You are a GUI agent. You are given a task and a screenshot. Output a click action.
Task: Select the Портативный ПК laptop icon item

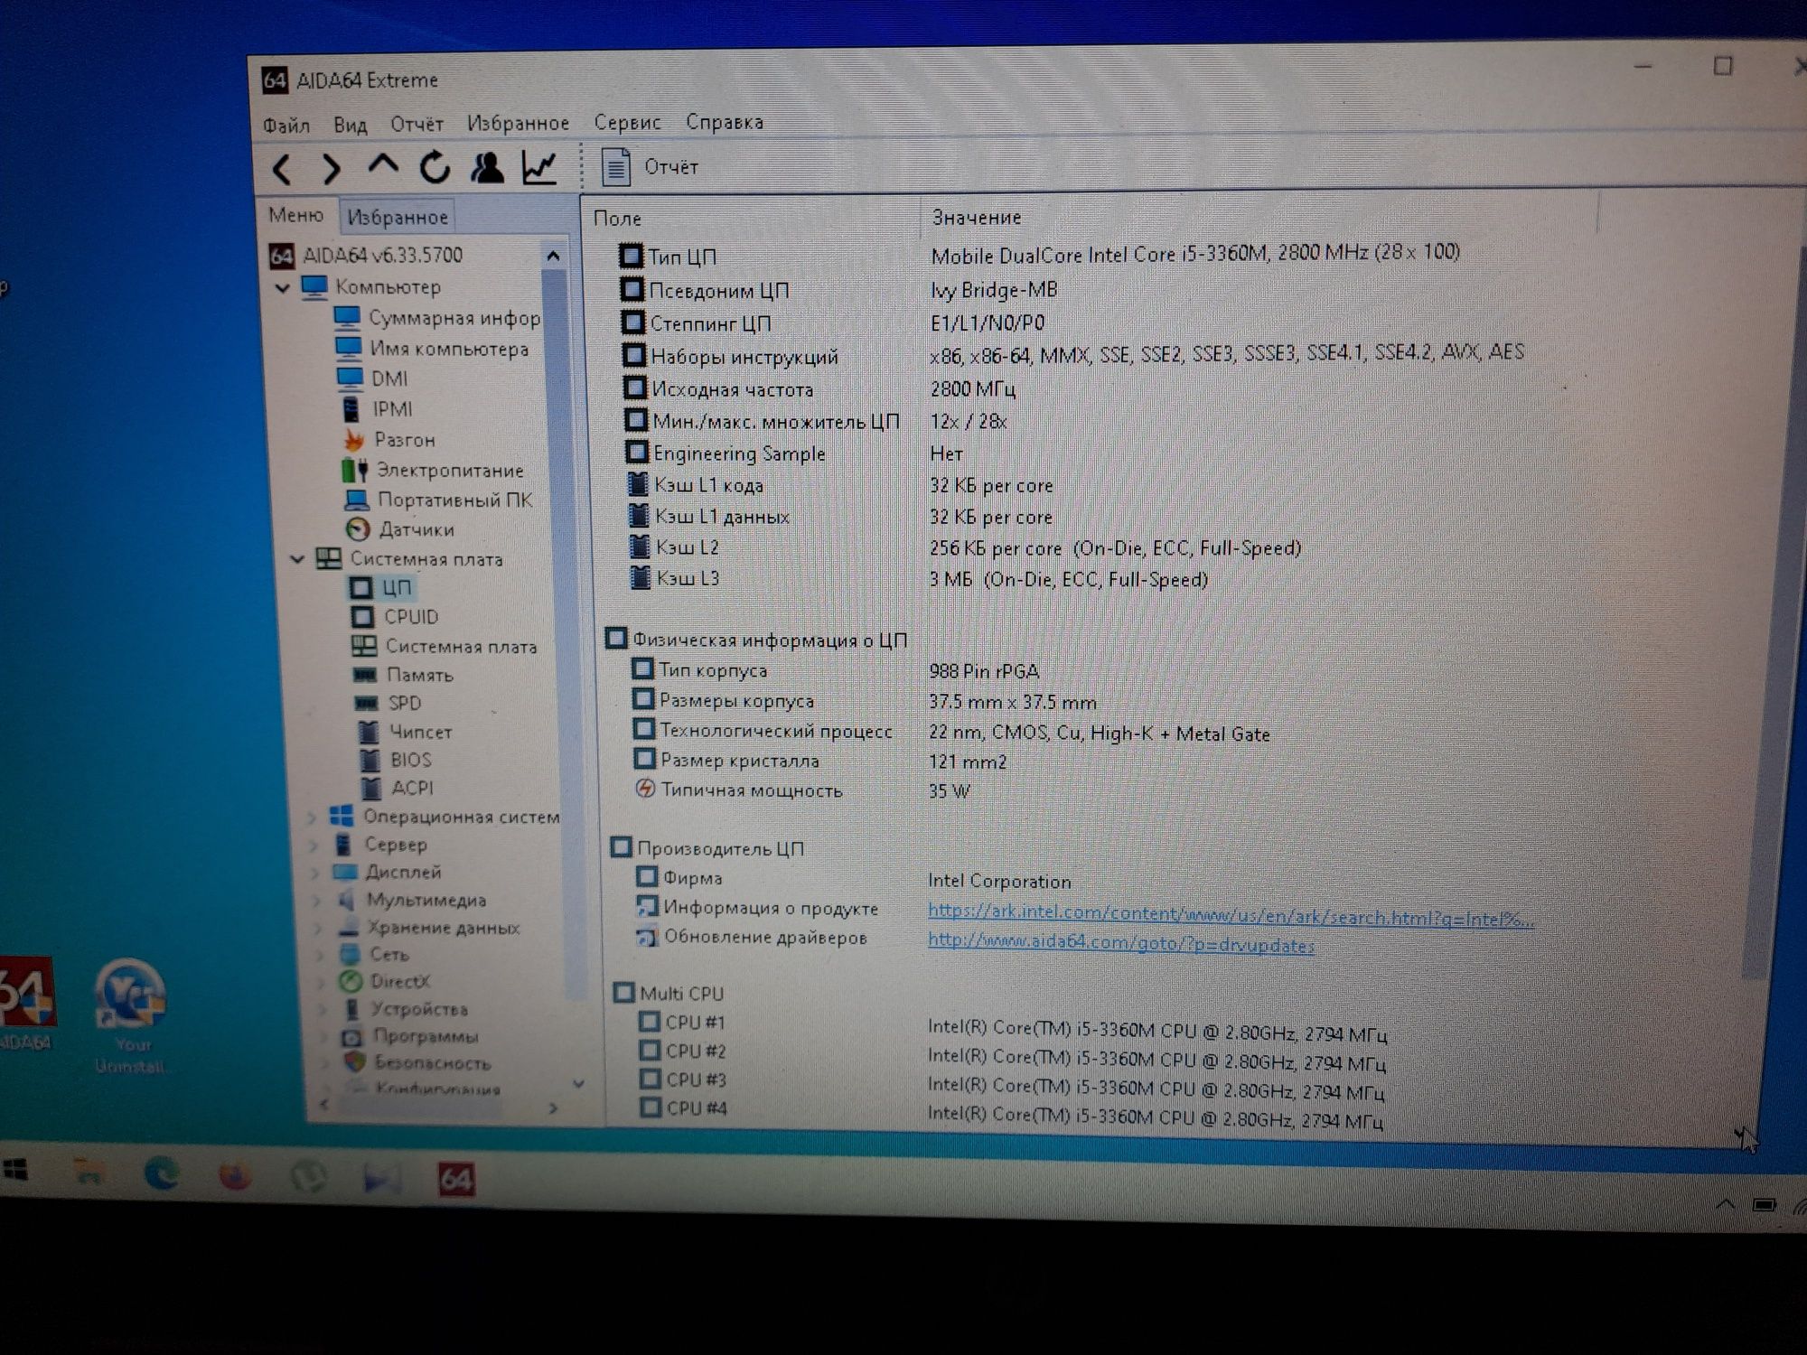point(438,500)
